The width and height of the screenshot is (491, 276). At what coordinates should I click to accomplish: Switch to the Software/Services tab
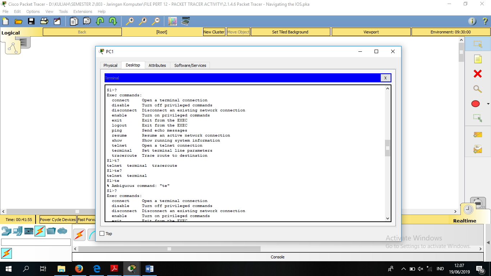[x=190, y=65]
